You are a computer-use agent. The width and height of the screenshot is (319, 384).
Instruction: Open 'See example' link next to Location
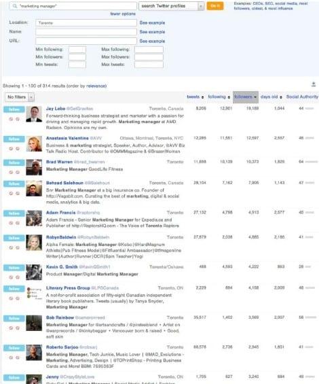[x=152, y=23]
